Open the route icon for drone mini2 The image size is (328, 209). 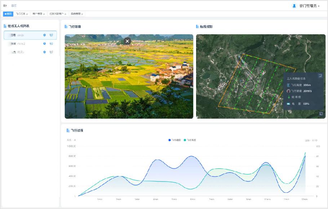[x=51, y=44]
